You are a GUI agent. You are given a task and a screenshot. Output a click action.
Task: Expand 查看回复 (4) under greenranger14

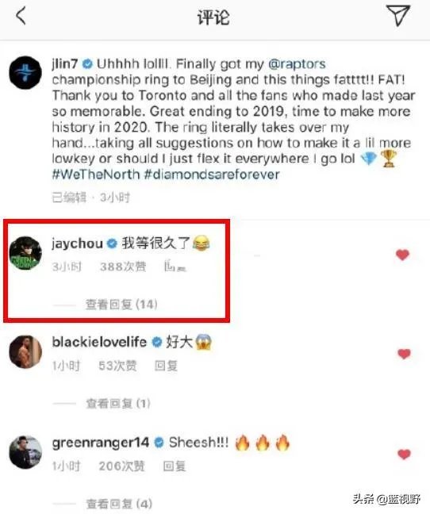(x=119, y=504)
